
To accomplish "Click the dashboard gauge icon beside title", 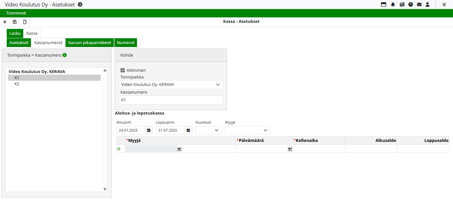I will pyautogui.click(x=80, y=5).
